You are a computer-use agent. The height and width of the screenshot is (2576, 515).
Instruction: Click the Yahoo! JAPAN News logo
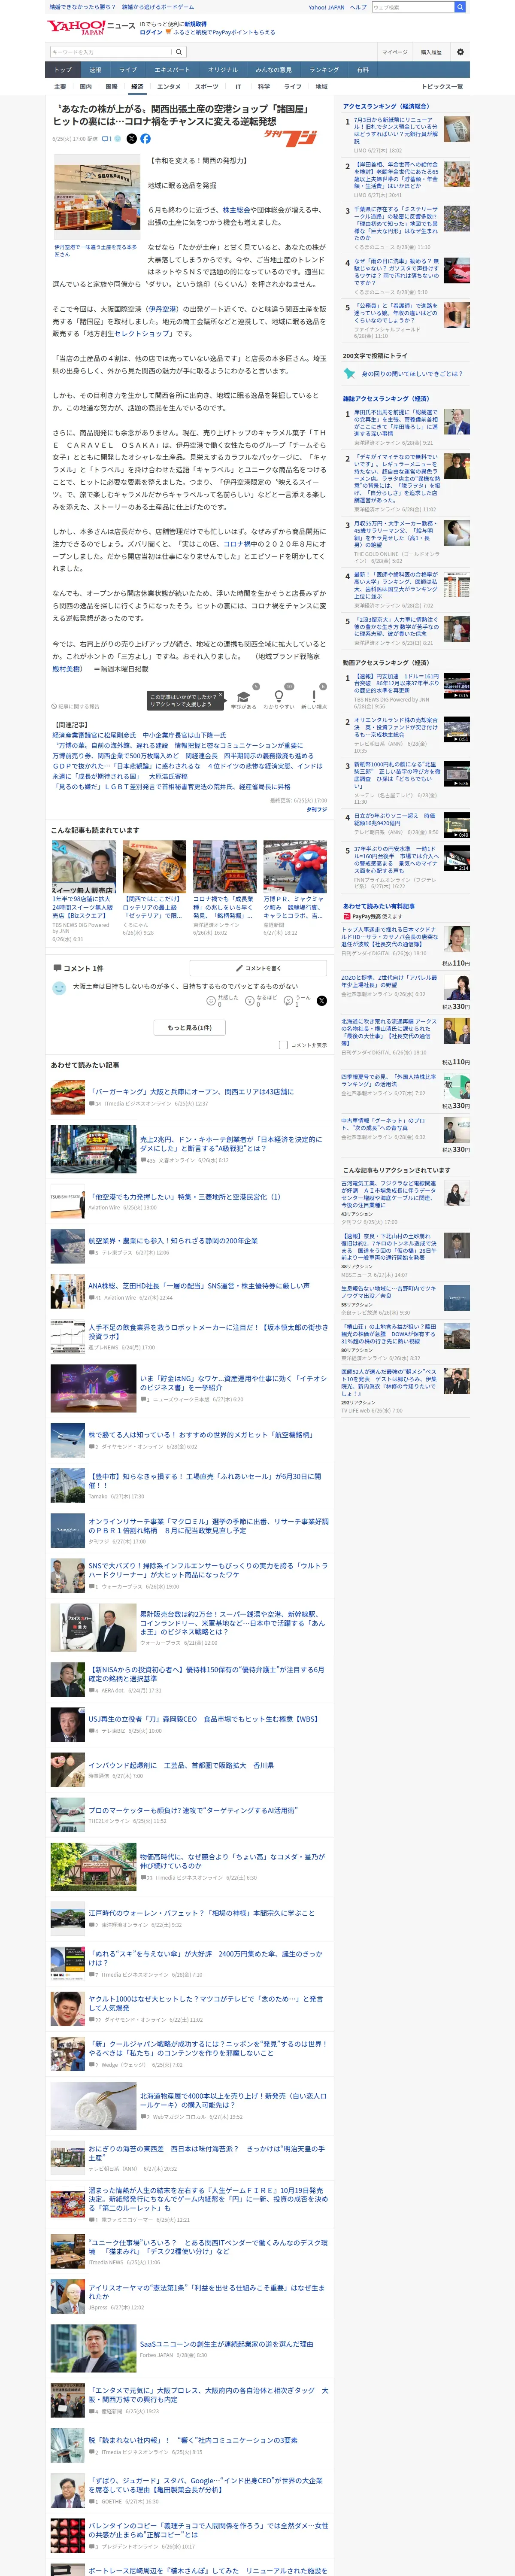tap(91, 27)
